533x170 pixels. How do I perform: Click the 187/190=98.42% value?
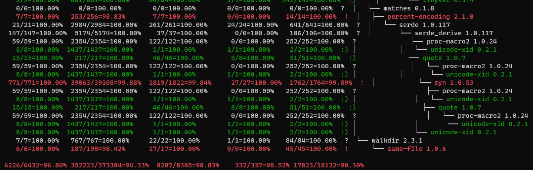point(98,149)
